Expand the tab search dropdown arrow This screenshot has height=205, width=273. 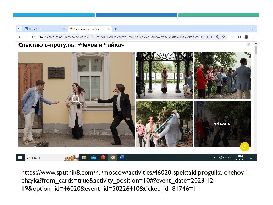[x=19, y=29]
